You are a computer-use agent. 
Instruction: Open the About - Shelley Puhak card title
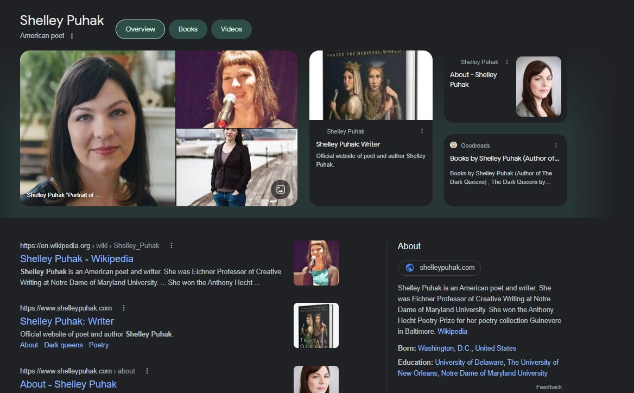[473, 80]
